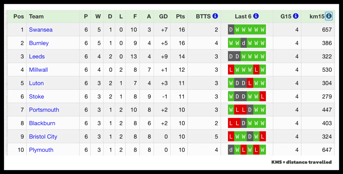Screen dimensions: 343x174
Task: Click the Last 6 info icon
Action: [x=256, y=16]
